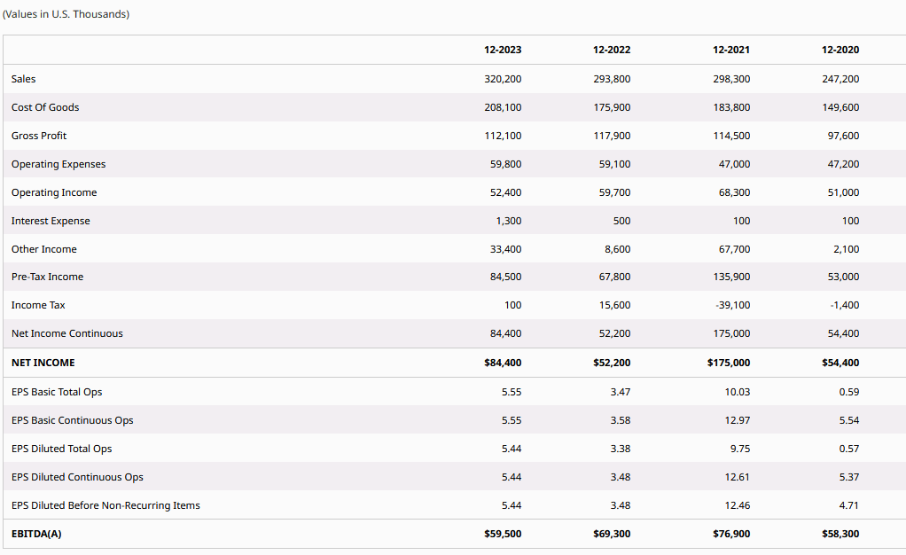Select the Interest Expense row label
This screenshot has width=906, height=555.
(51, 220)
